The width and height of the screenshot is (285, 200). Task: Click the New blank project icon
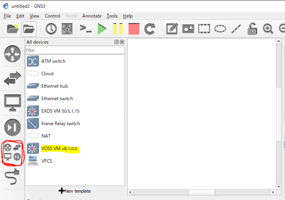pos(13,29)
